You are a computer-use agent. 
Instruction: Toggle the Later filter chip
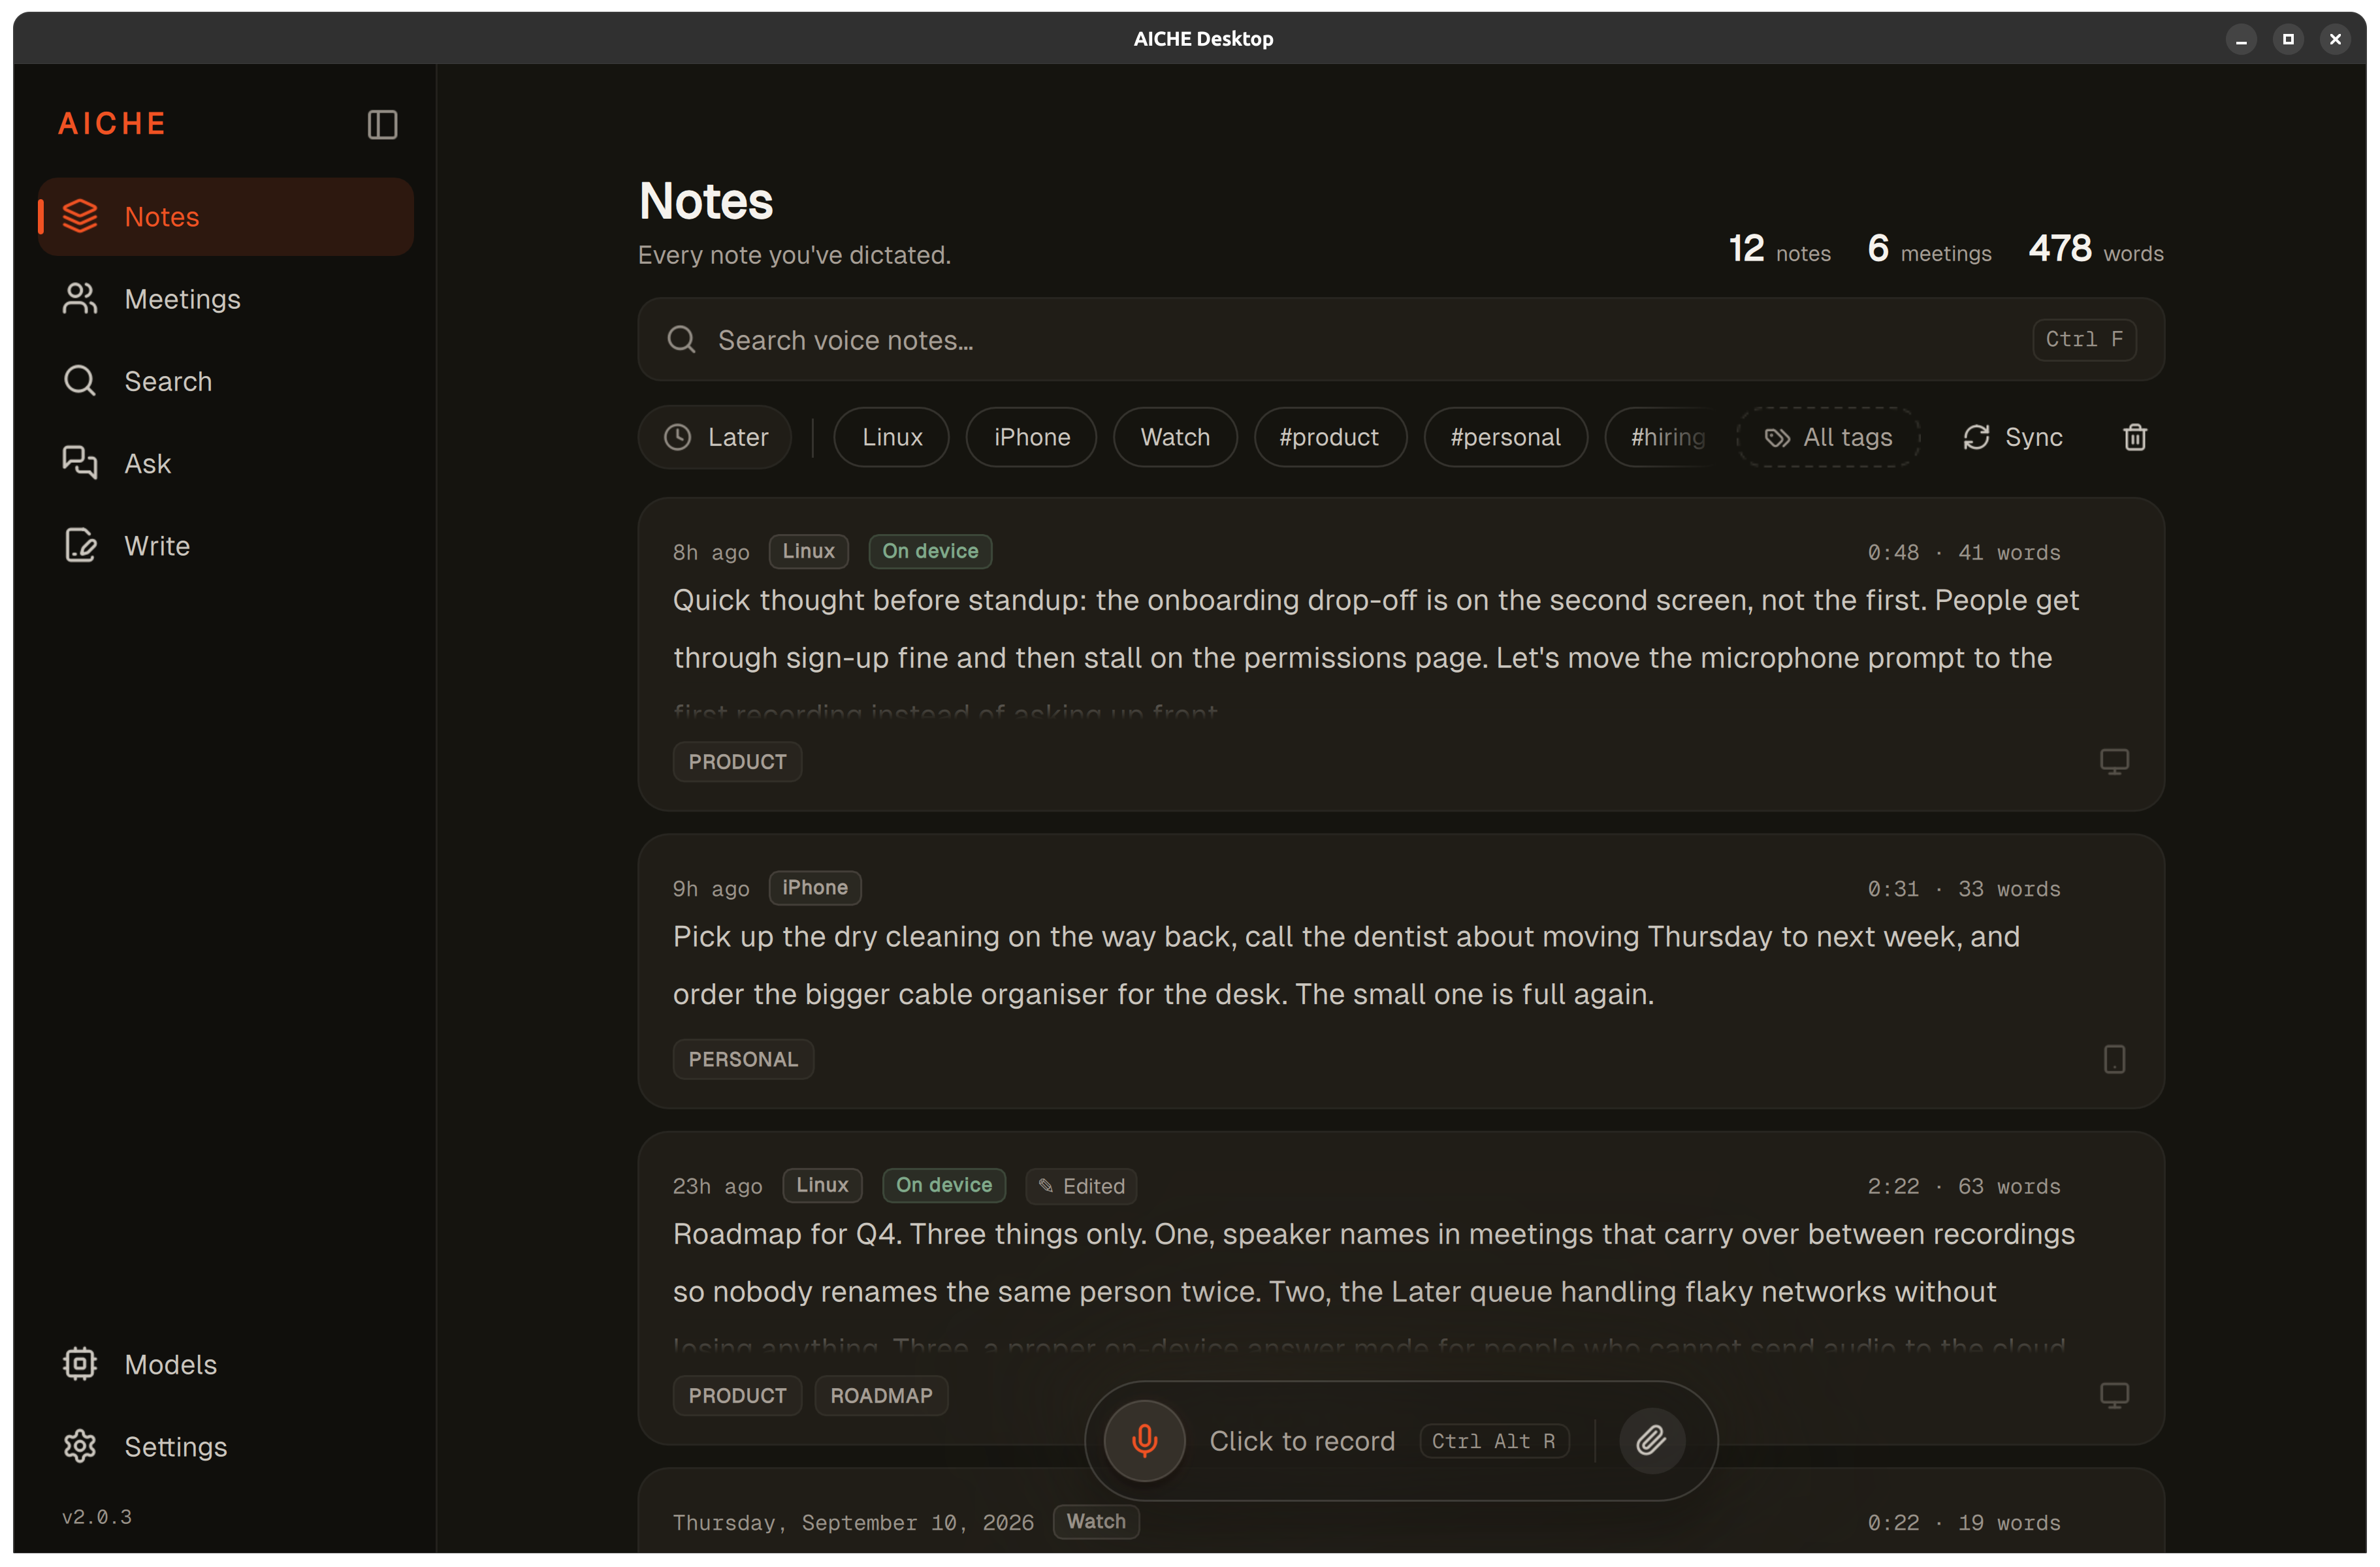click(715, 437)
